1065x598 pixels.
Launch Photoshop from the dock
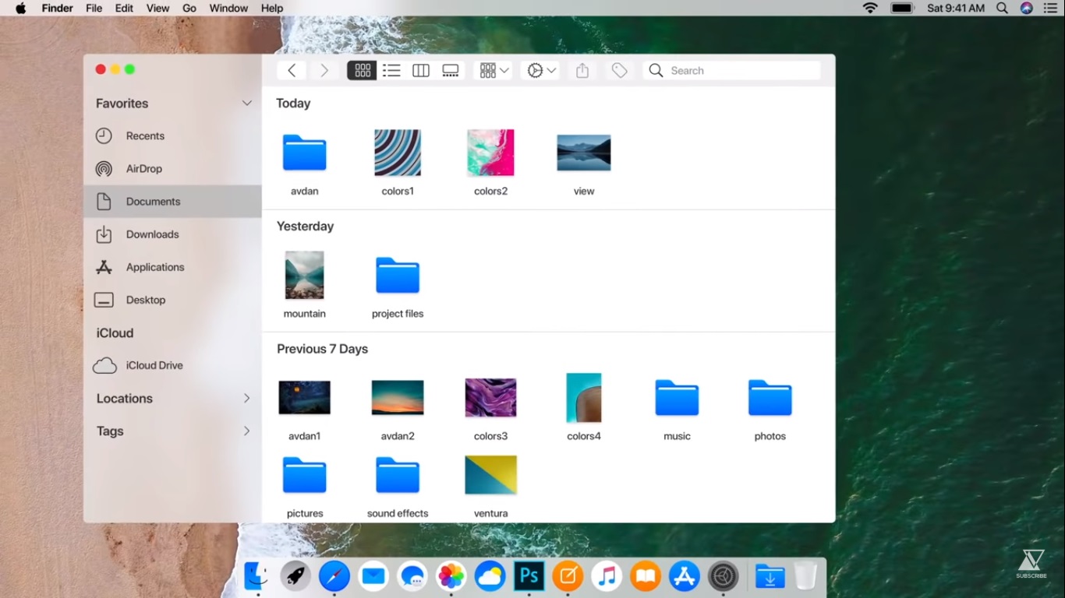click(529, 576)
